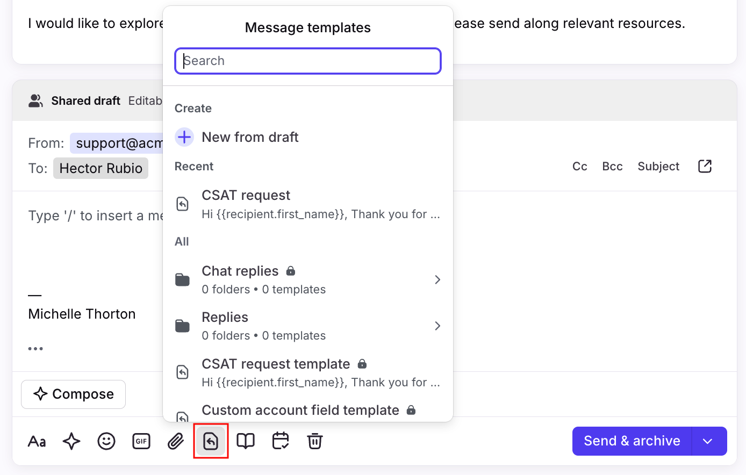746x475 pixels.
Task: Click the template Search field
Action: tap(308, 61)
